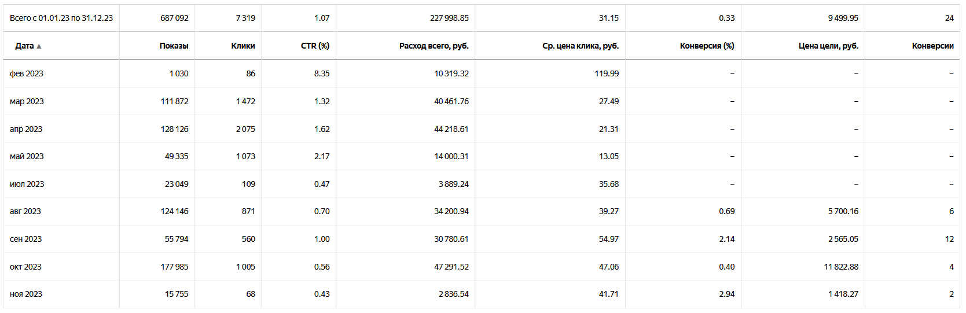Click the авг 2023 date cell

pos(25,211)
